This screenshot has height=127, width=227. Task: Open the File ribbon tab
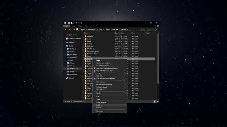coord(66,26)
